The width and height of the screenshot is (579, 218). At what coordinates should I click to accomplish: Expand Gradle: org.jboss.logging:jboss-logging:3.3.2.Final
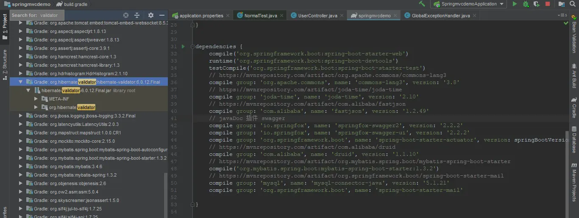pos(21,116)
